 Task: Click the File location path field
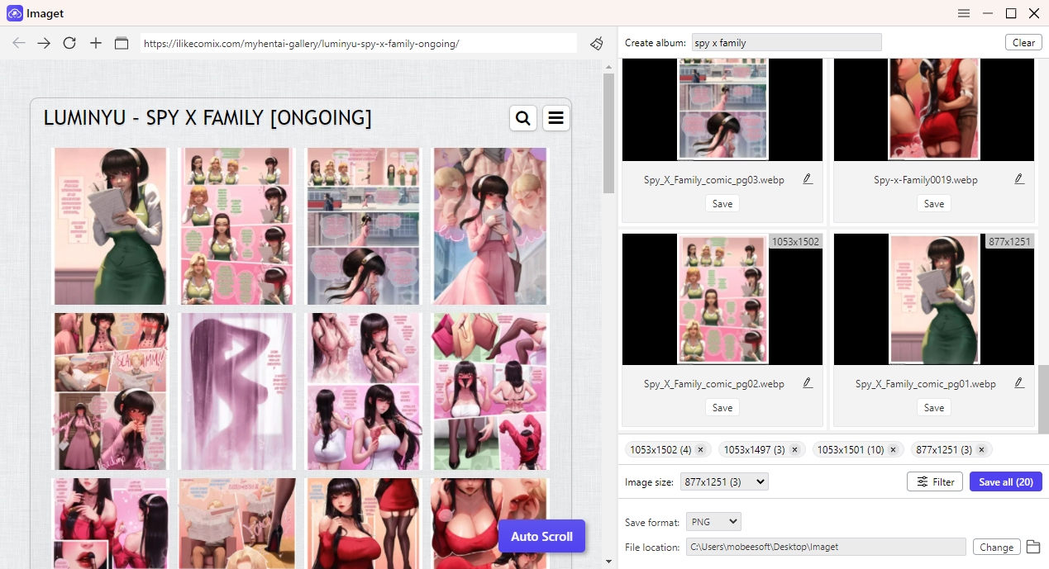point(826,547)
